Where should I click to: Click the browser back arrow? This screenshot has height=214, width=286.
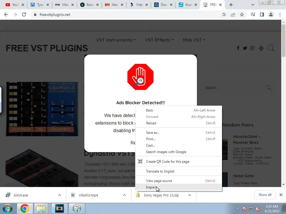pos(6,14)
